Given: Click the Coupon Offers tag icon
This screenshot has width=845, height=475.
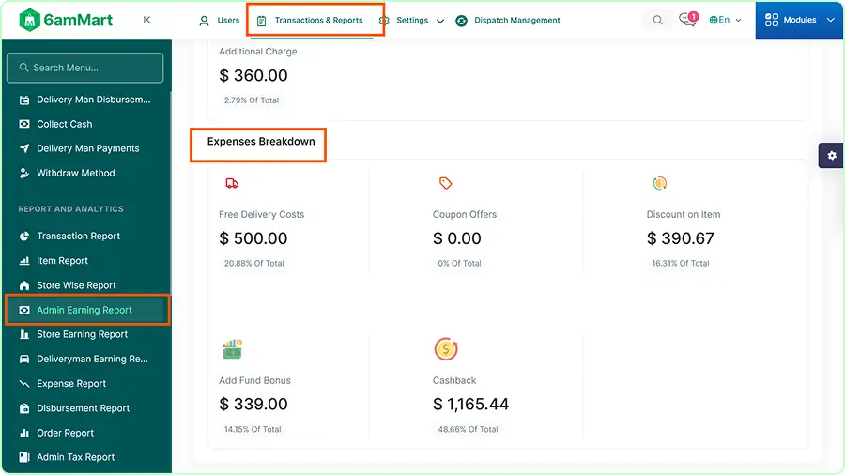Looking at the screenshot, I should (x=445, y=183).
